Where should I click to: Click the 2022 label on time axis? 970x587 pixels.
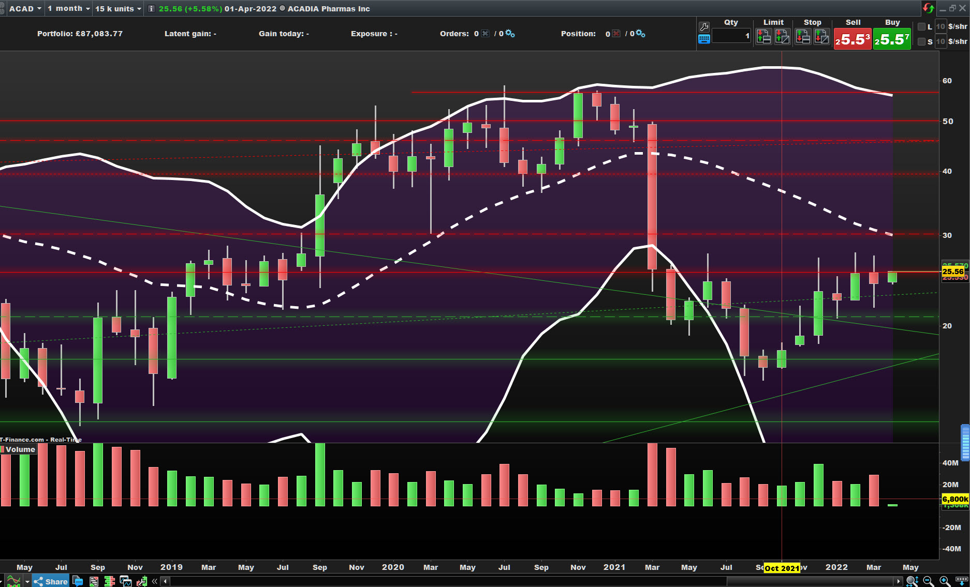click(x=836, y=567)
